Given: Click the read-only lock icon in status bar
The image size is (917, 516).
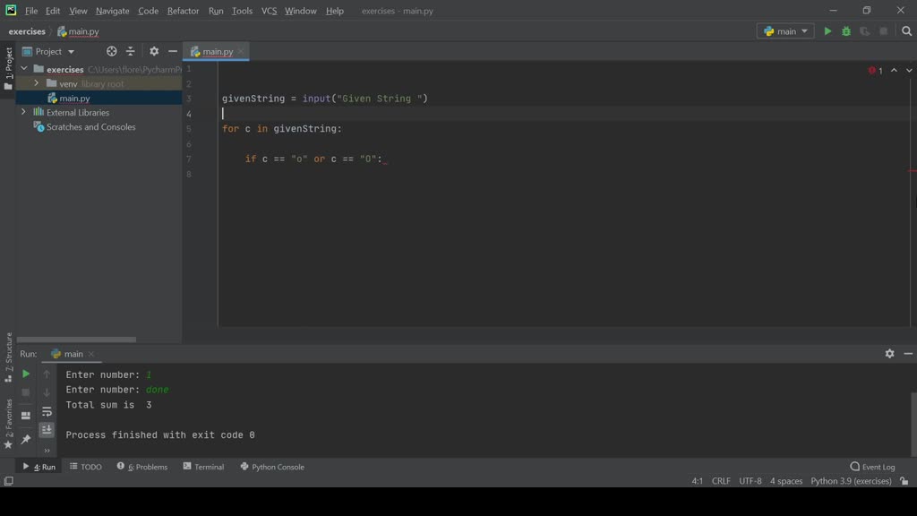Looking at the screenshot, I should (904, 481).
